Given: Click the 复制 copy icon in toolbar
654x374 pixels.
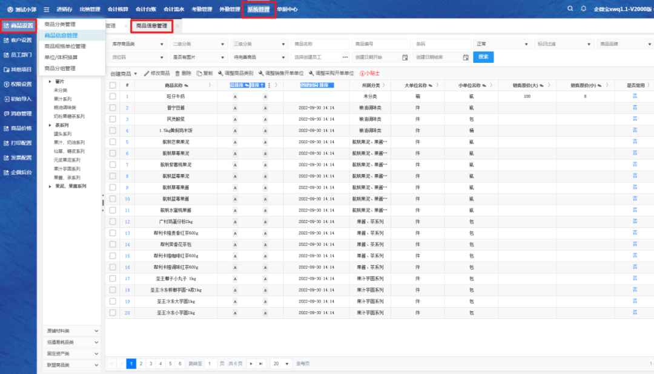Looking at the screenshot, I should click(x=199, y=73).
